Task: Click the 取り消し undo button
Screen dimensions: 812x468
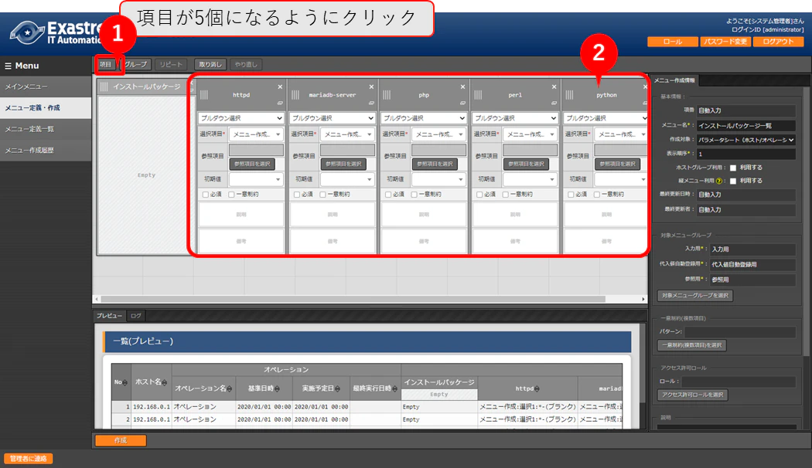Action: (x=210, y=65)
